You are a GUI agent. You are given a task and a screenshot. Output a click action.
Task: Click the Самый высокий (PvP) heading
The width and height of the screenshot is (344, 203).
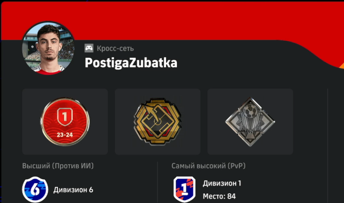click(209, 166)
